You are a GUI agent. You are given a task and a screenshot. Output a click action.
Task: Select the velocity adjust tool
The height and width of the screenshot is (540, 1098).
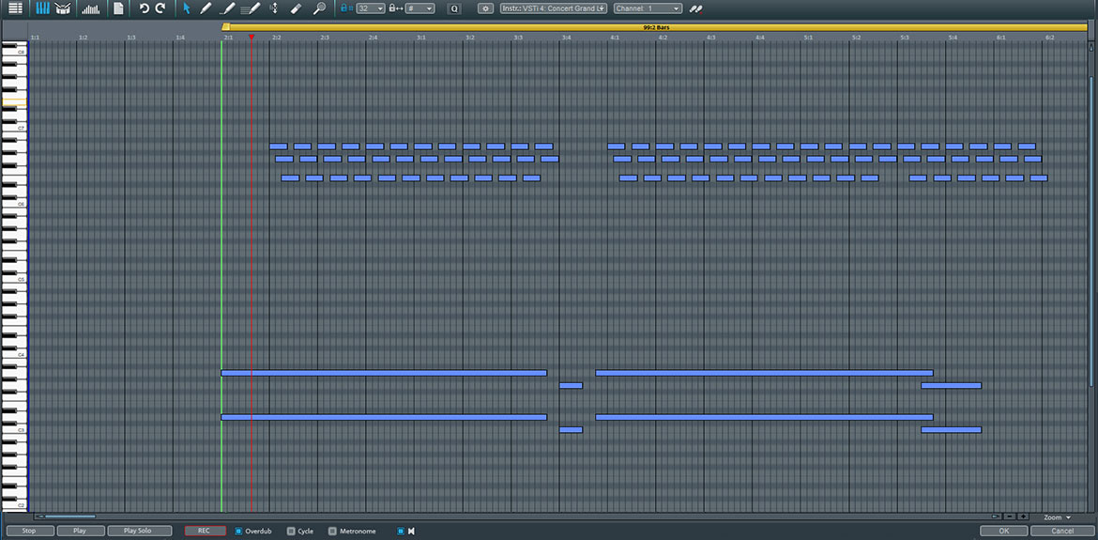pos(274,8)
